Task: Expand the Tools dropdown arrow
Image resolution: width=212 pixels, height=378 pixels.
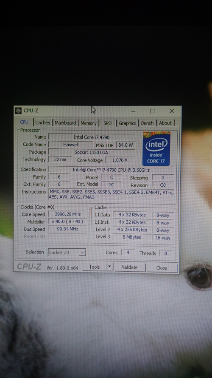Action: pos(109,267)
